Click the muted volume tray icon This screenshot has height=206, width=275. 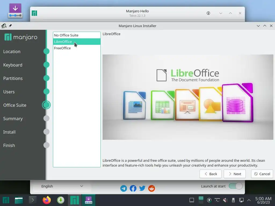[225, 200]
